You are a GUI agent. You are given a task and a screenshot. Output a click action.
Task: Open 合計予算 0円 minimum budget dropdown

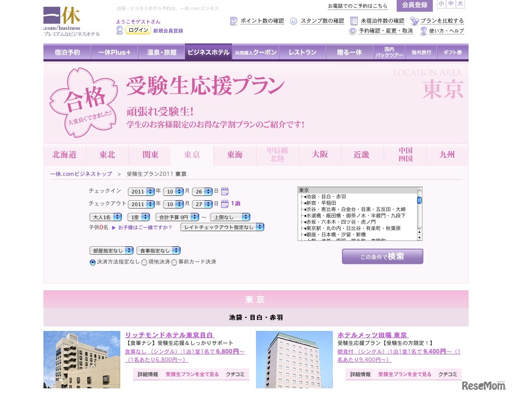pos(177,217)
